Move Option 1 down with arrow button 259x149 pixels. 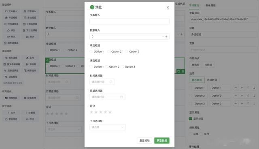click(254, 88)
